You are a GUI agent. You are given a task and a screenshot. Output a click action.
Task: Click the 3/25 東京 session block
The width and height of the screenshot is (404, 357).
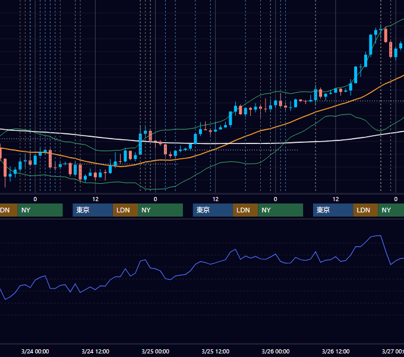tap(213, 210)
